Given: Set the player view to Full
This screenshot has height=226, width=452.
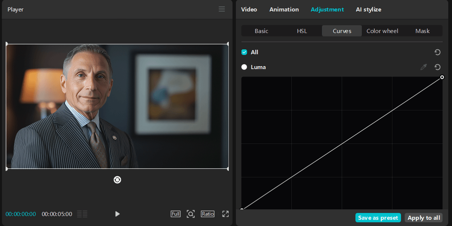Looking at the screenshot, I should point(176,214).
